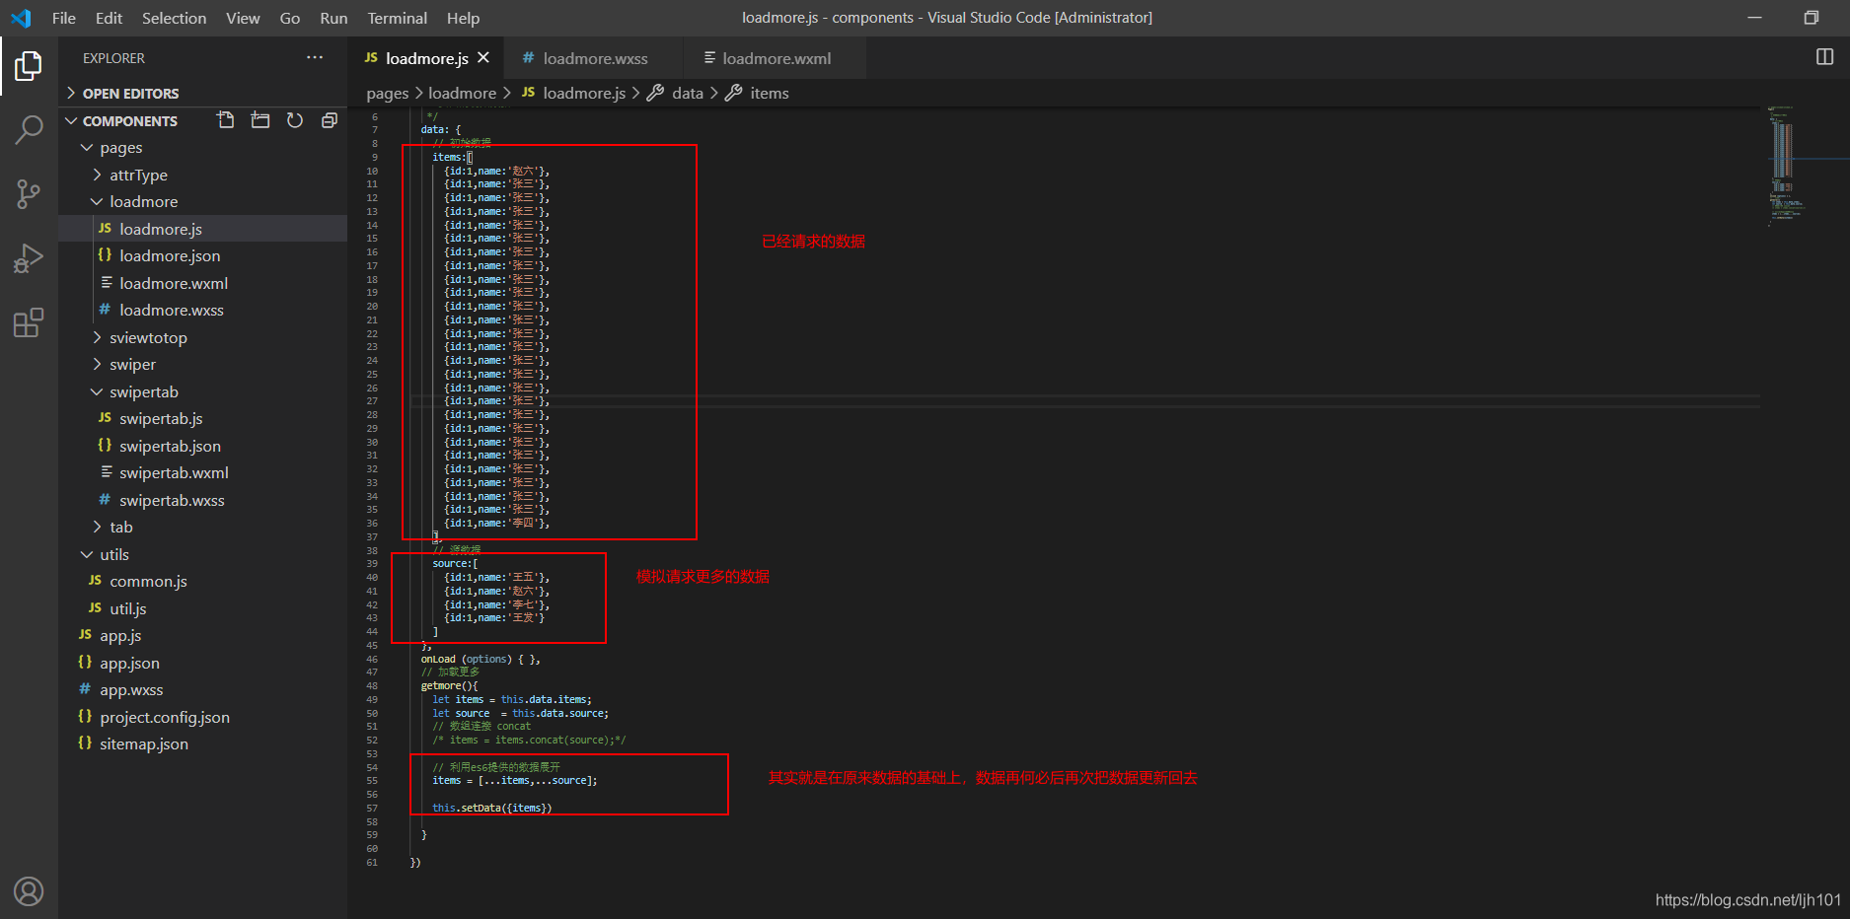Open the Edit menu

(109, 18)
